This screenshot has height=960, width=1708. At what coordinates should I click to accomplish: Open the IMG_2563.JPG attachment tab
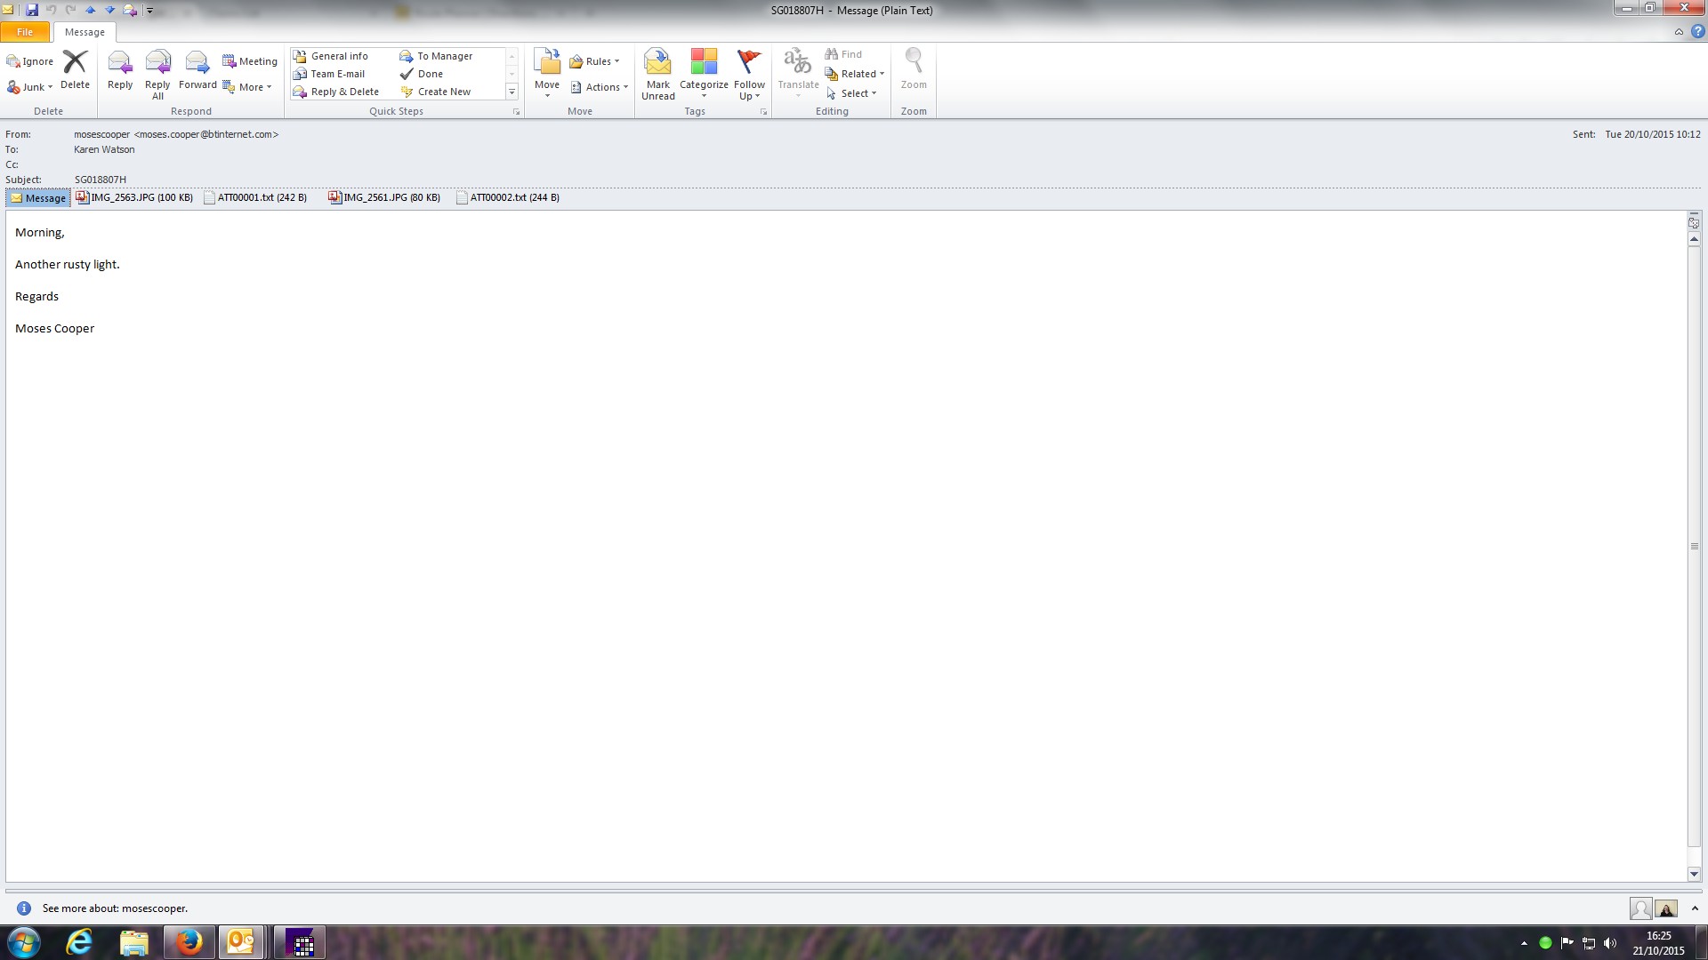coord(135,197)
